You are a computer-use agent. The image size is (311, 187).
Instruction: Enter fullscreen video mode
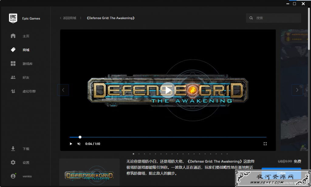pyautogui.click(x=265, y=144)
